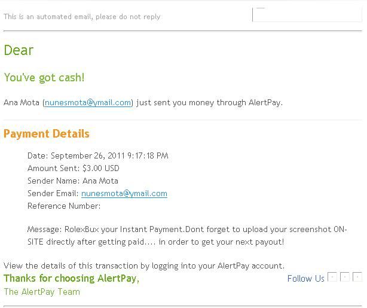
Task: Click the automated email do not reply notice
Action: 82,17
